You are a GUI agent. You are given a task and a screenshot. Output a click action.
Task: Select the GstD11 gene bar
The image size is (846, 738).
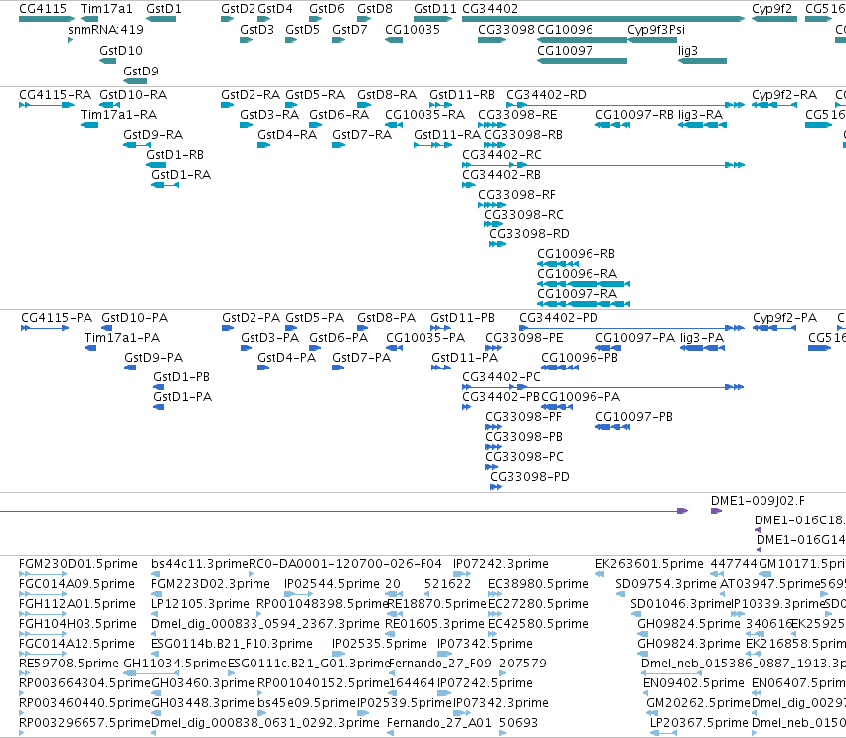point(433,19)
